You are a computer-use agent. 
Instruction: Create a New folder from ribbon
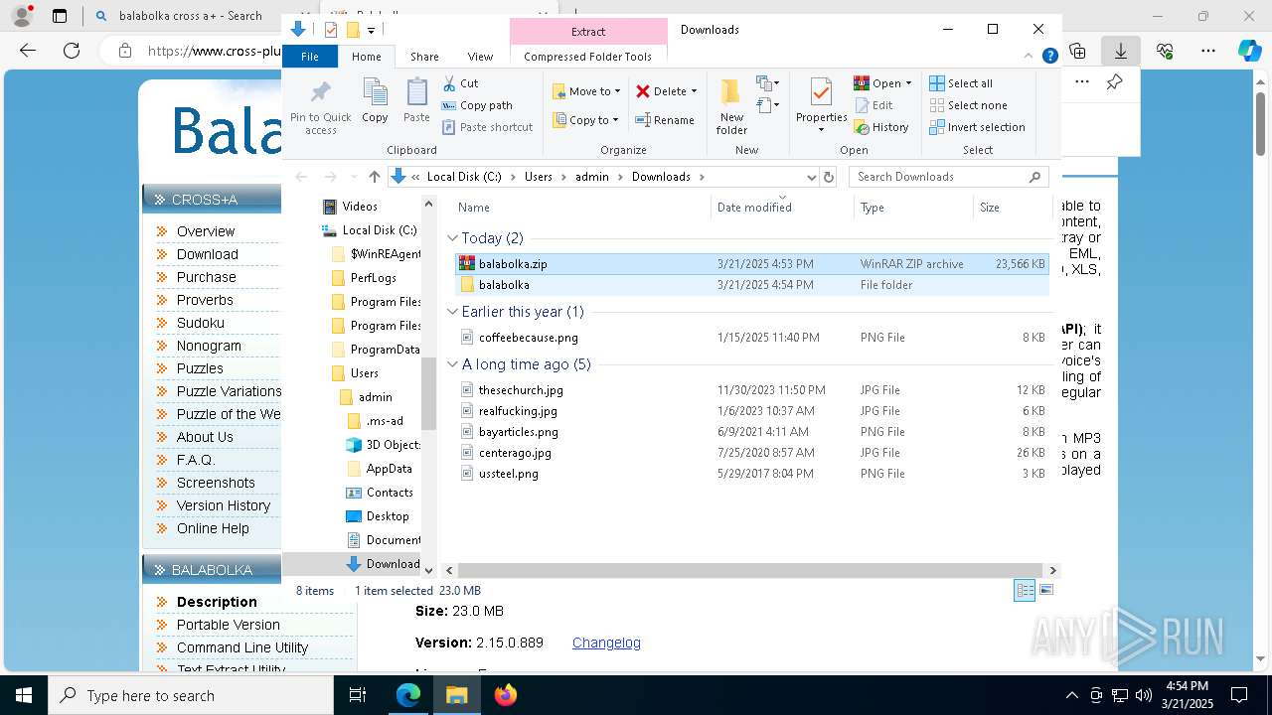coord(731,106)
